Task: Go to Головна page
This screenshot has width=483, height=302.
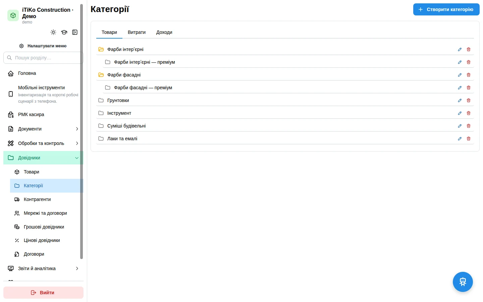Action: (x=43, y=73)
